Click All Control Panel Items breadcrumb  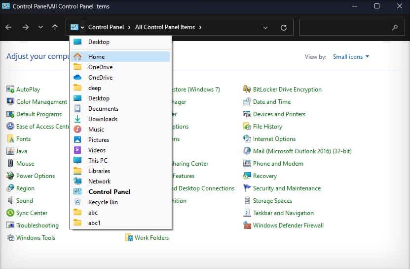click(165, 27)
